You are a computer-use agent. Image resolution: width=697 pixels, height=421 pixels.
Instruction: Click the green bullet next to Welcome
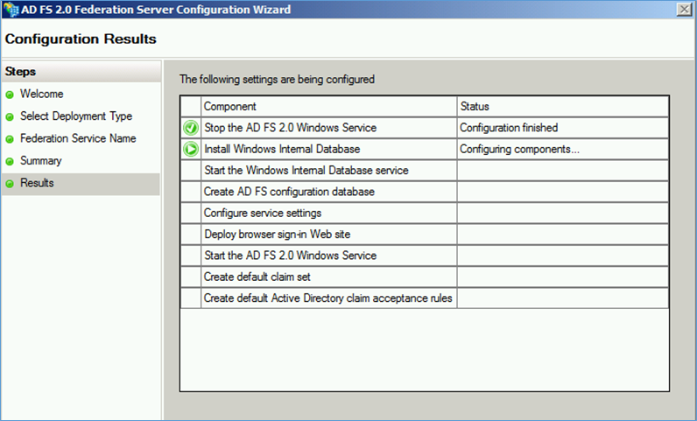point(10,95)
